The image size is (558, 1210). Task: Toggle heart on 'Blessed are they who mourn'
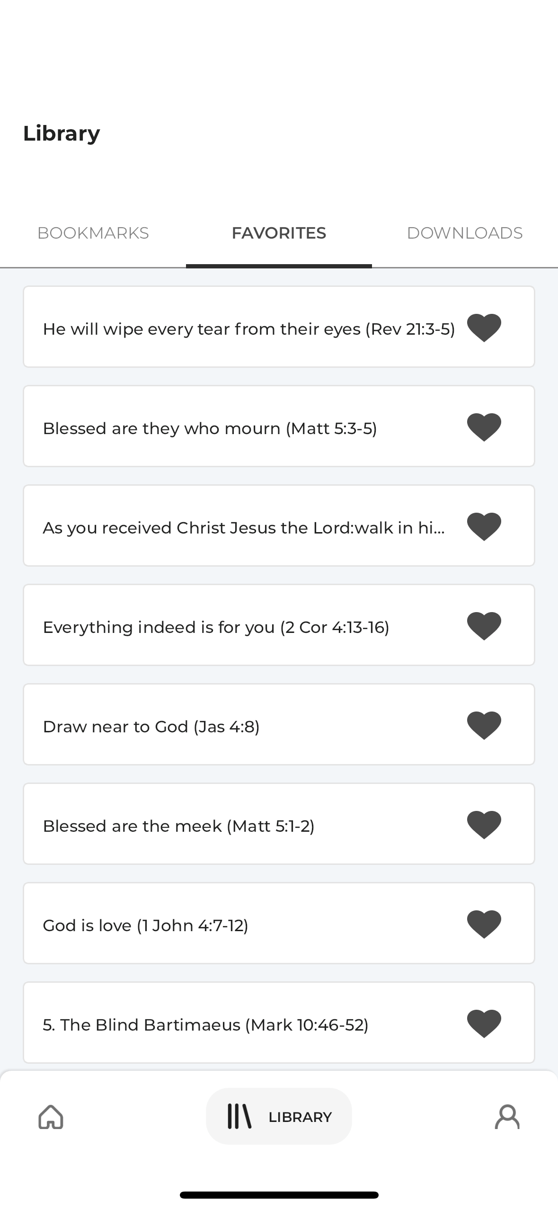pyautogui.click(x=484, y=427)
